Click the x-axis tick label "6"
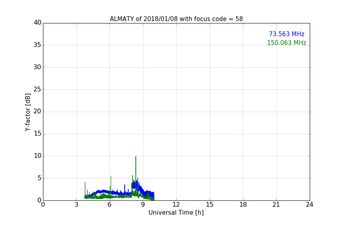The image size is (344, 229). tap(110, 205)
